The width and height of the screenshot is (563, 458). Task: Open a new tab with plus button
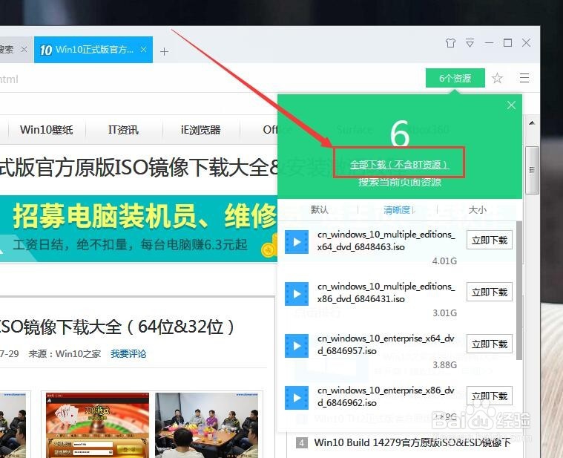tap(164, 52)
